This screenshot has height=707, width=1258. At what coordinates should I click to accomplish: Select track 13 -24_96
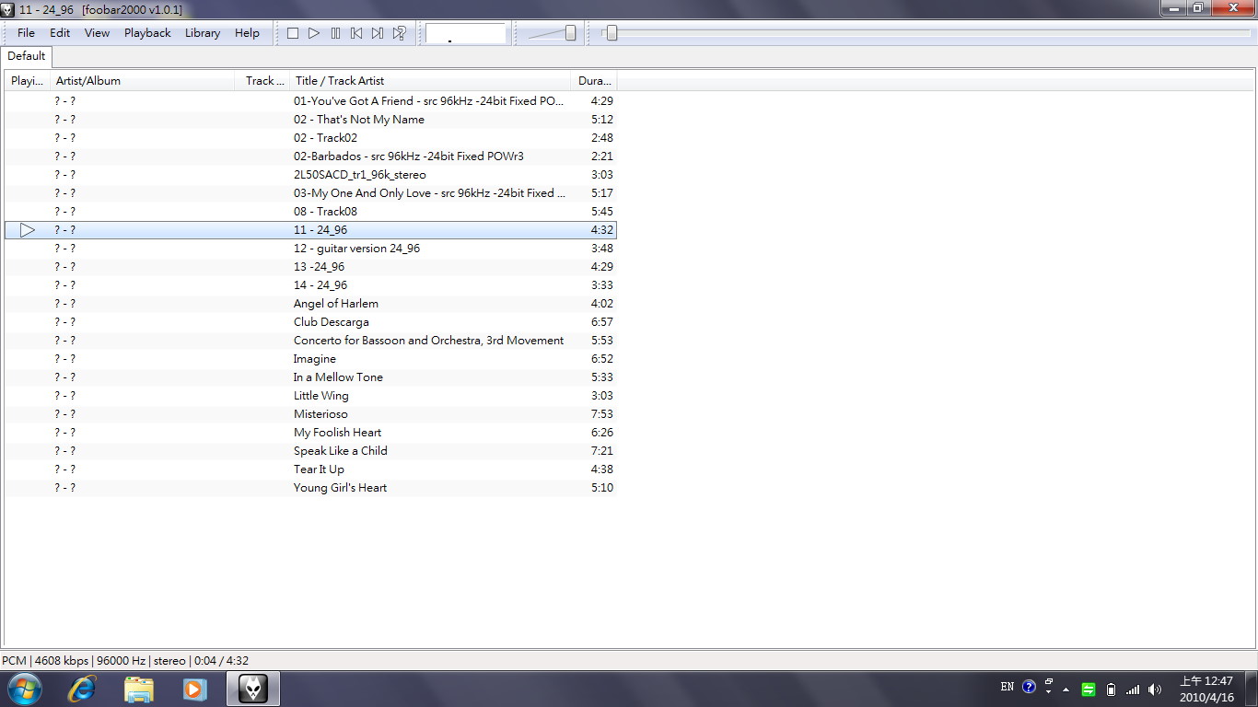click(310, 267)
